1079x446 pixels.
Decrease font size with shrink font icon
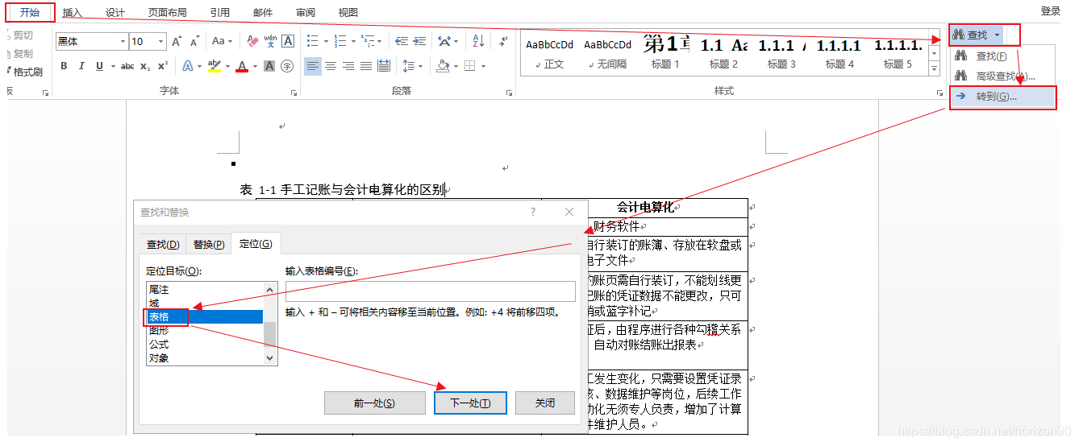click(x=195, y=41)
